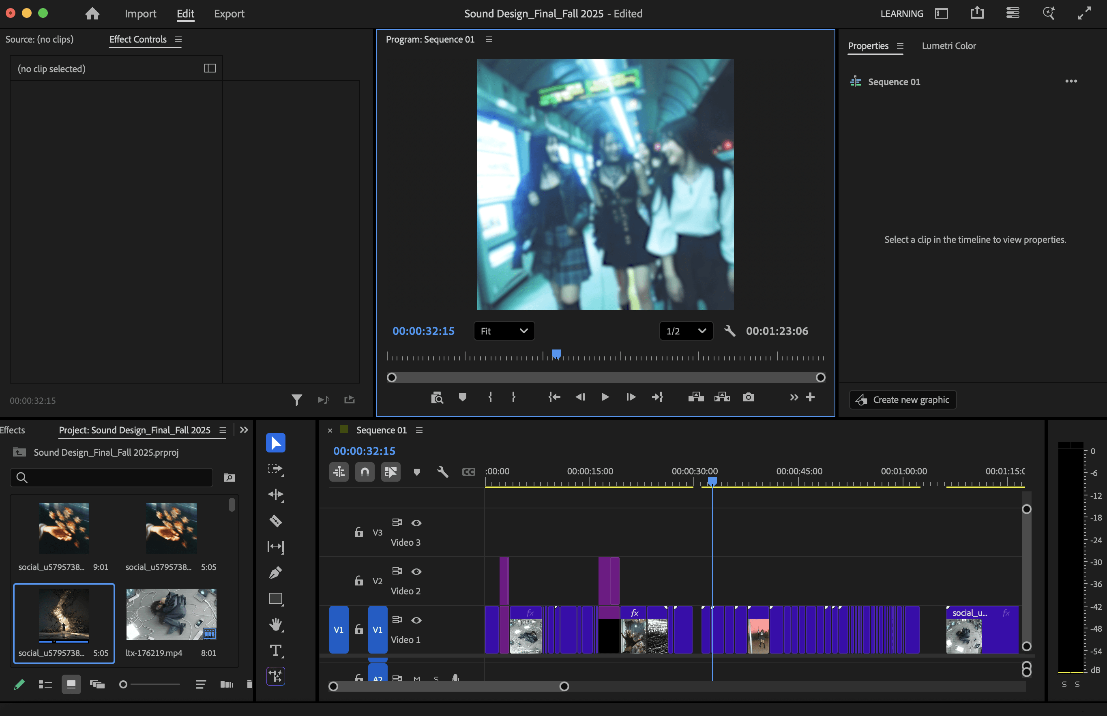Click Create new graphic button
The width and height of the screenshot is (1107, 716).
(x=903, y=400)
